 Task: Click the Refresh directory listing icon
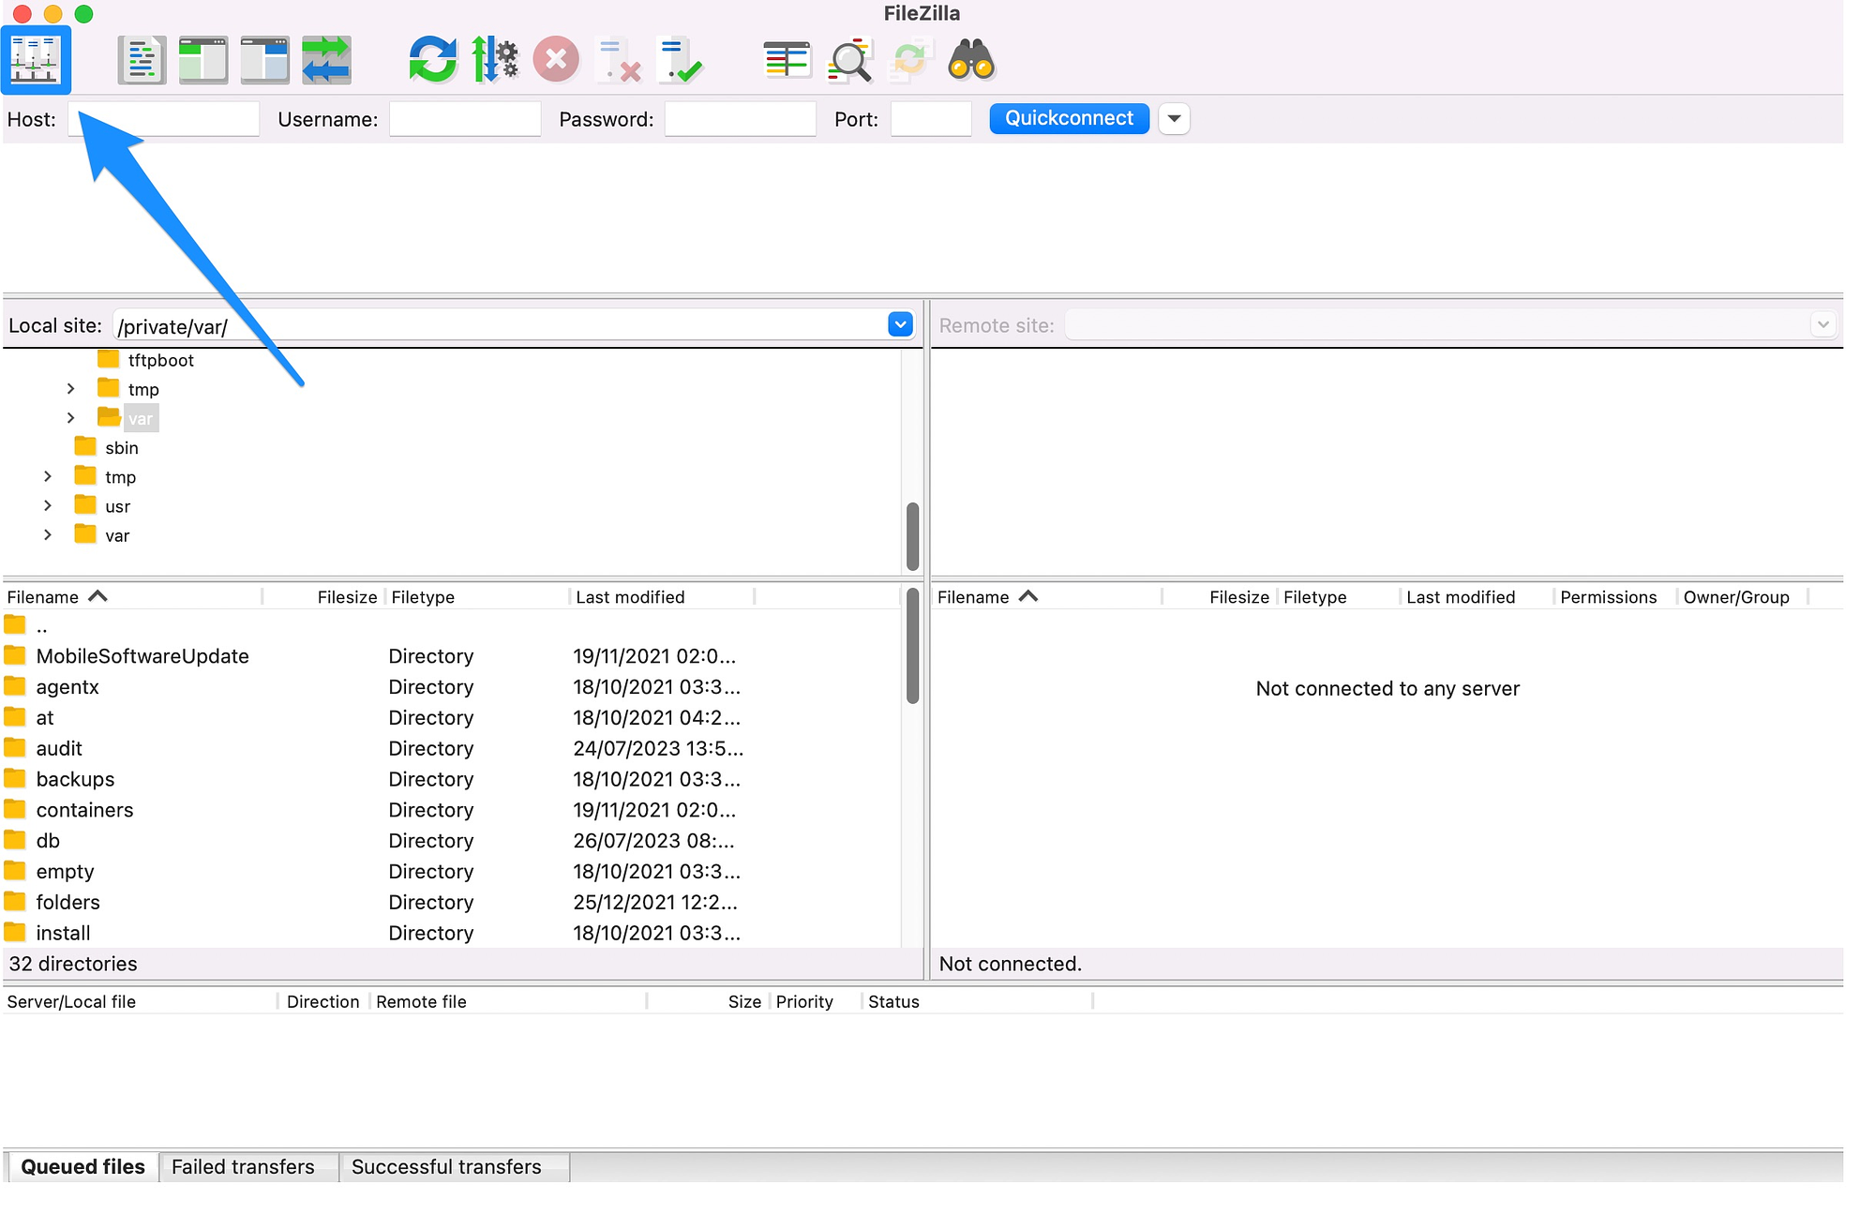[x=427, y=57]
